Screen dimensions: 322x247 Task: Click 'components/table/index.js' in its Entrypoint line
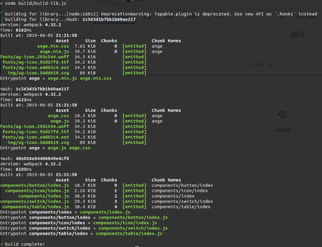(129, 233)
